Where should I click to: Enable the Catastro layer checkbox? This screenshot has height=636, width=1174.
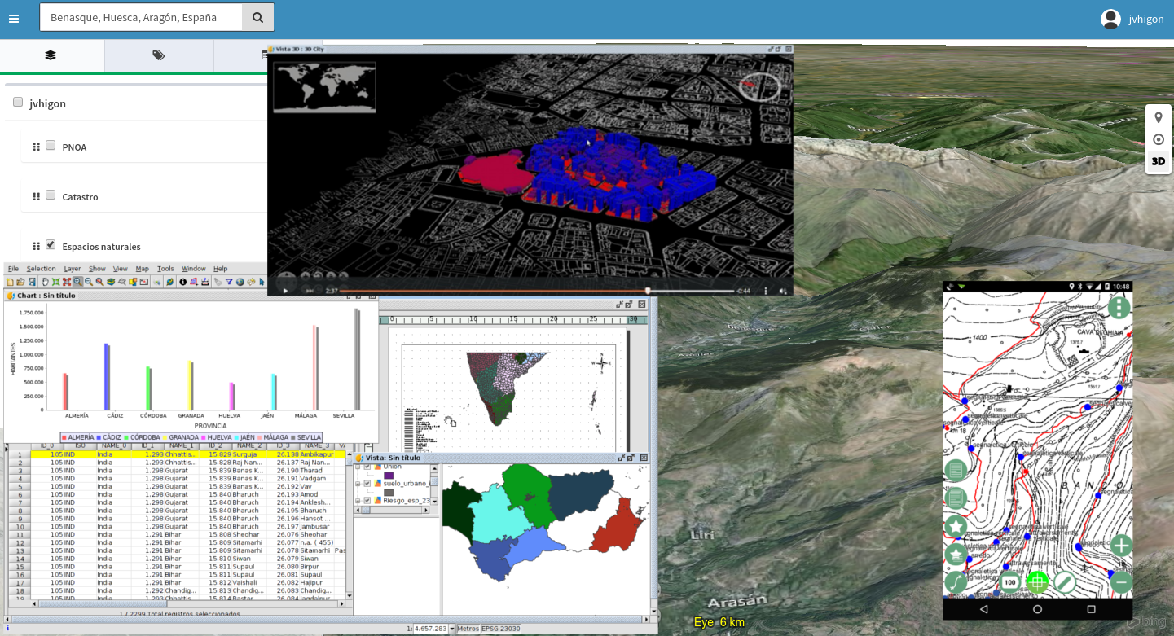click(x=51, y=195)
